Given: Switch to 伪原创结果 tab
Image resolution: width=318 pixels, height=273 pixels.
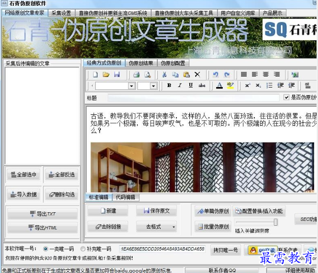Looking at the screenshot, I should (x=141, y=63).
